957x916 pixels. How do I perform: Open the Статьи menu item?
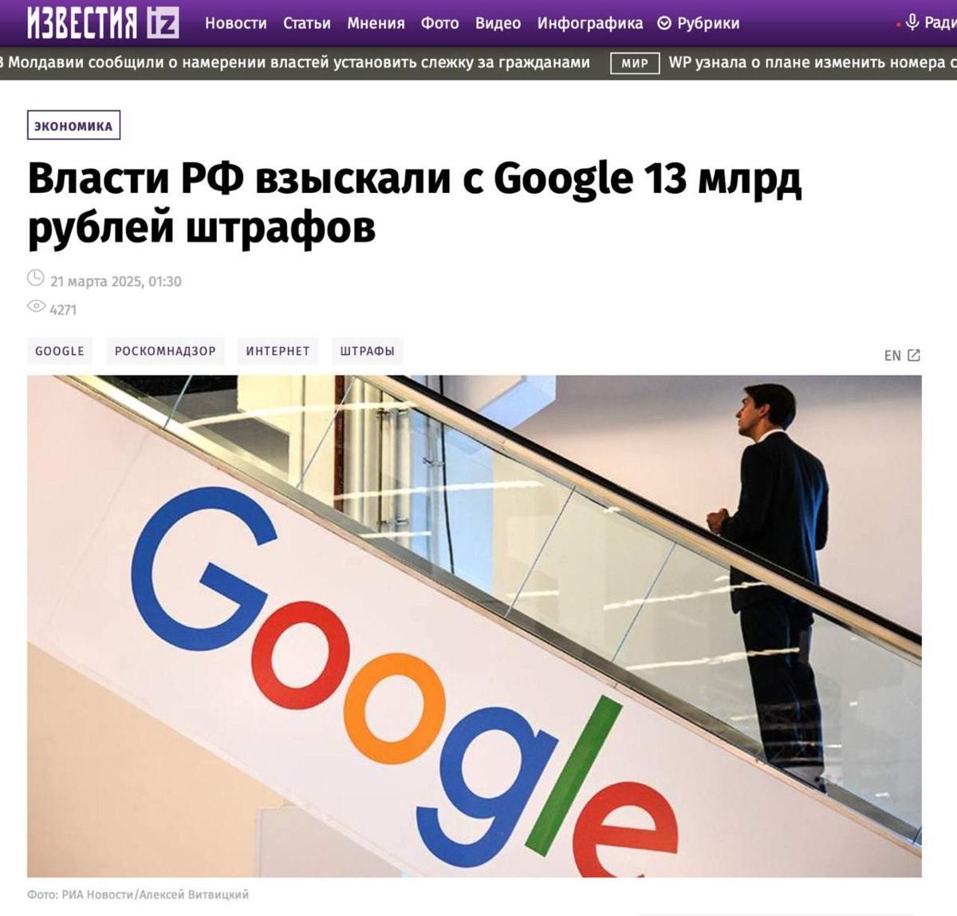307,23
